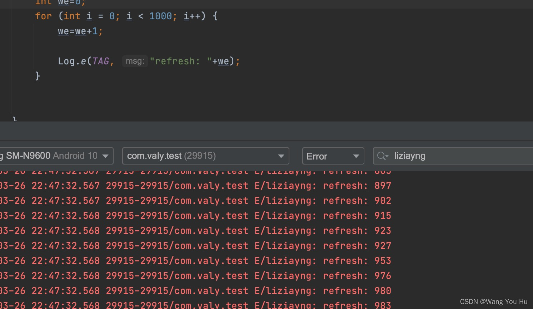Click the closing brace of the for loop
Screen dimensions: 533x309
coord(38,76)
